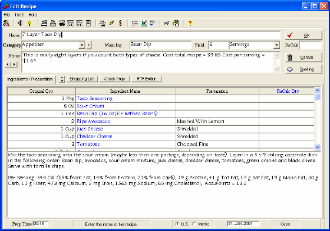
Task: Open the File menu
Action: (x=7, y=15)
